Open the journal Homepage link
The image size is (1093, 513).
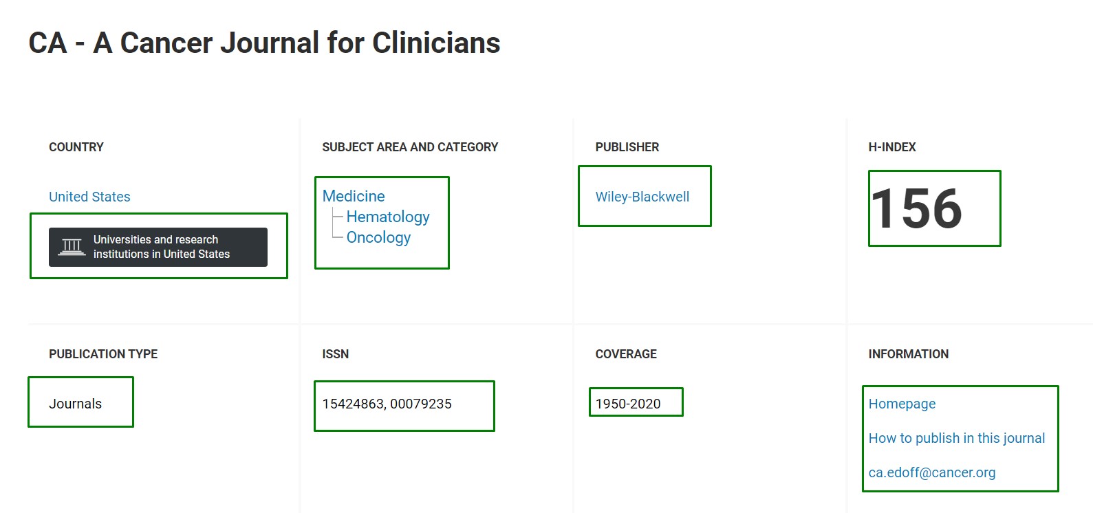(902, 404)
